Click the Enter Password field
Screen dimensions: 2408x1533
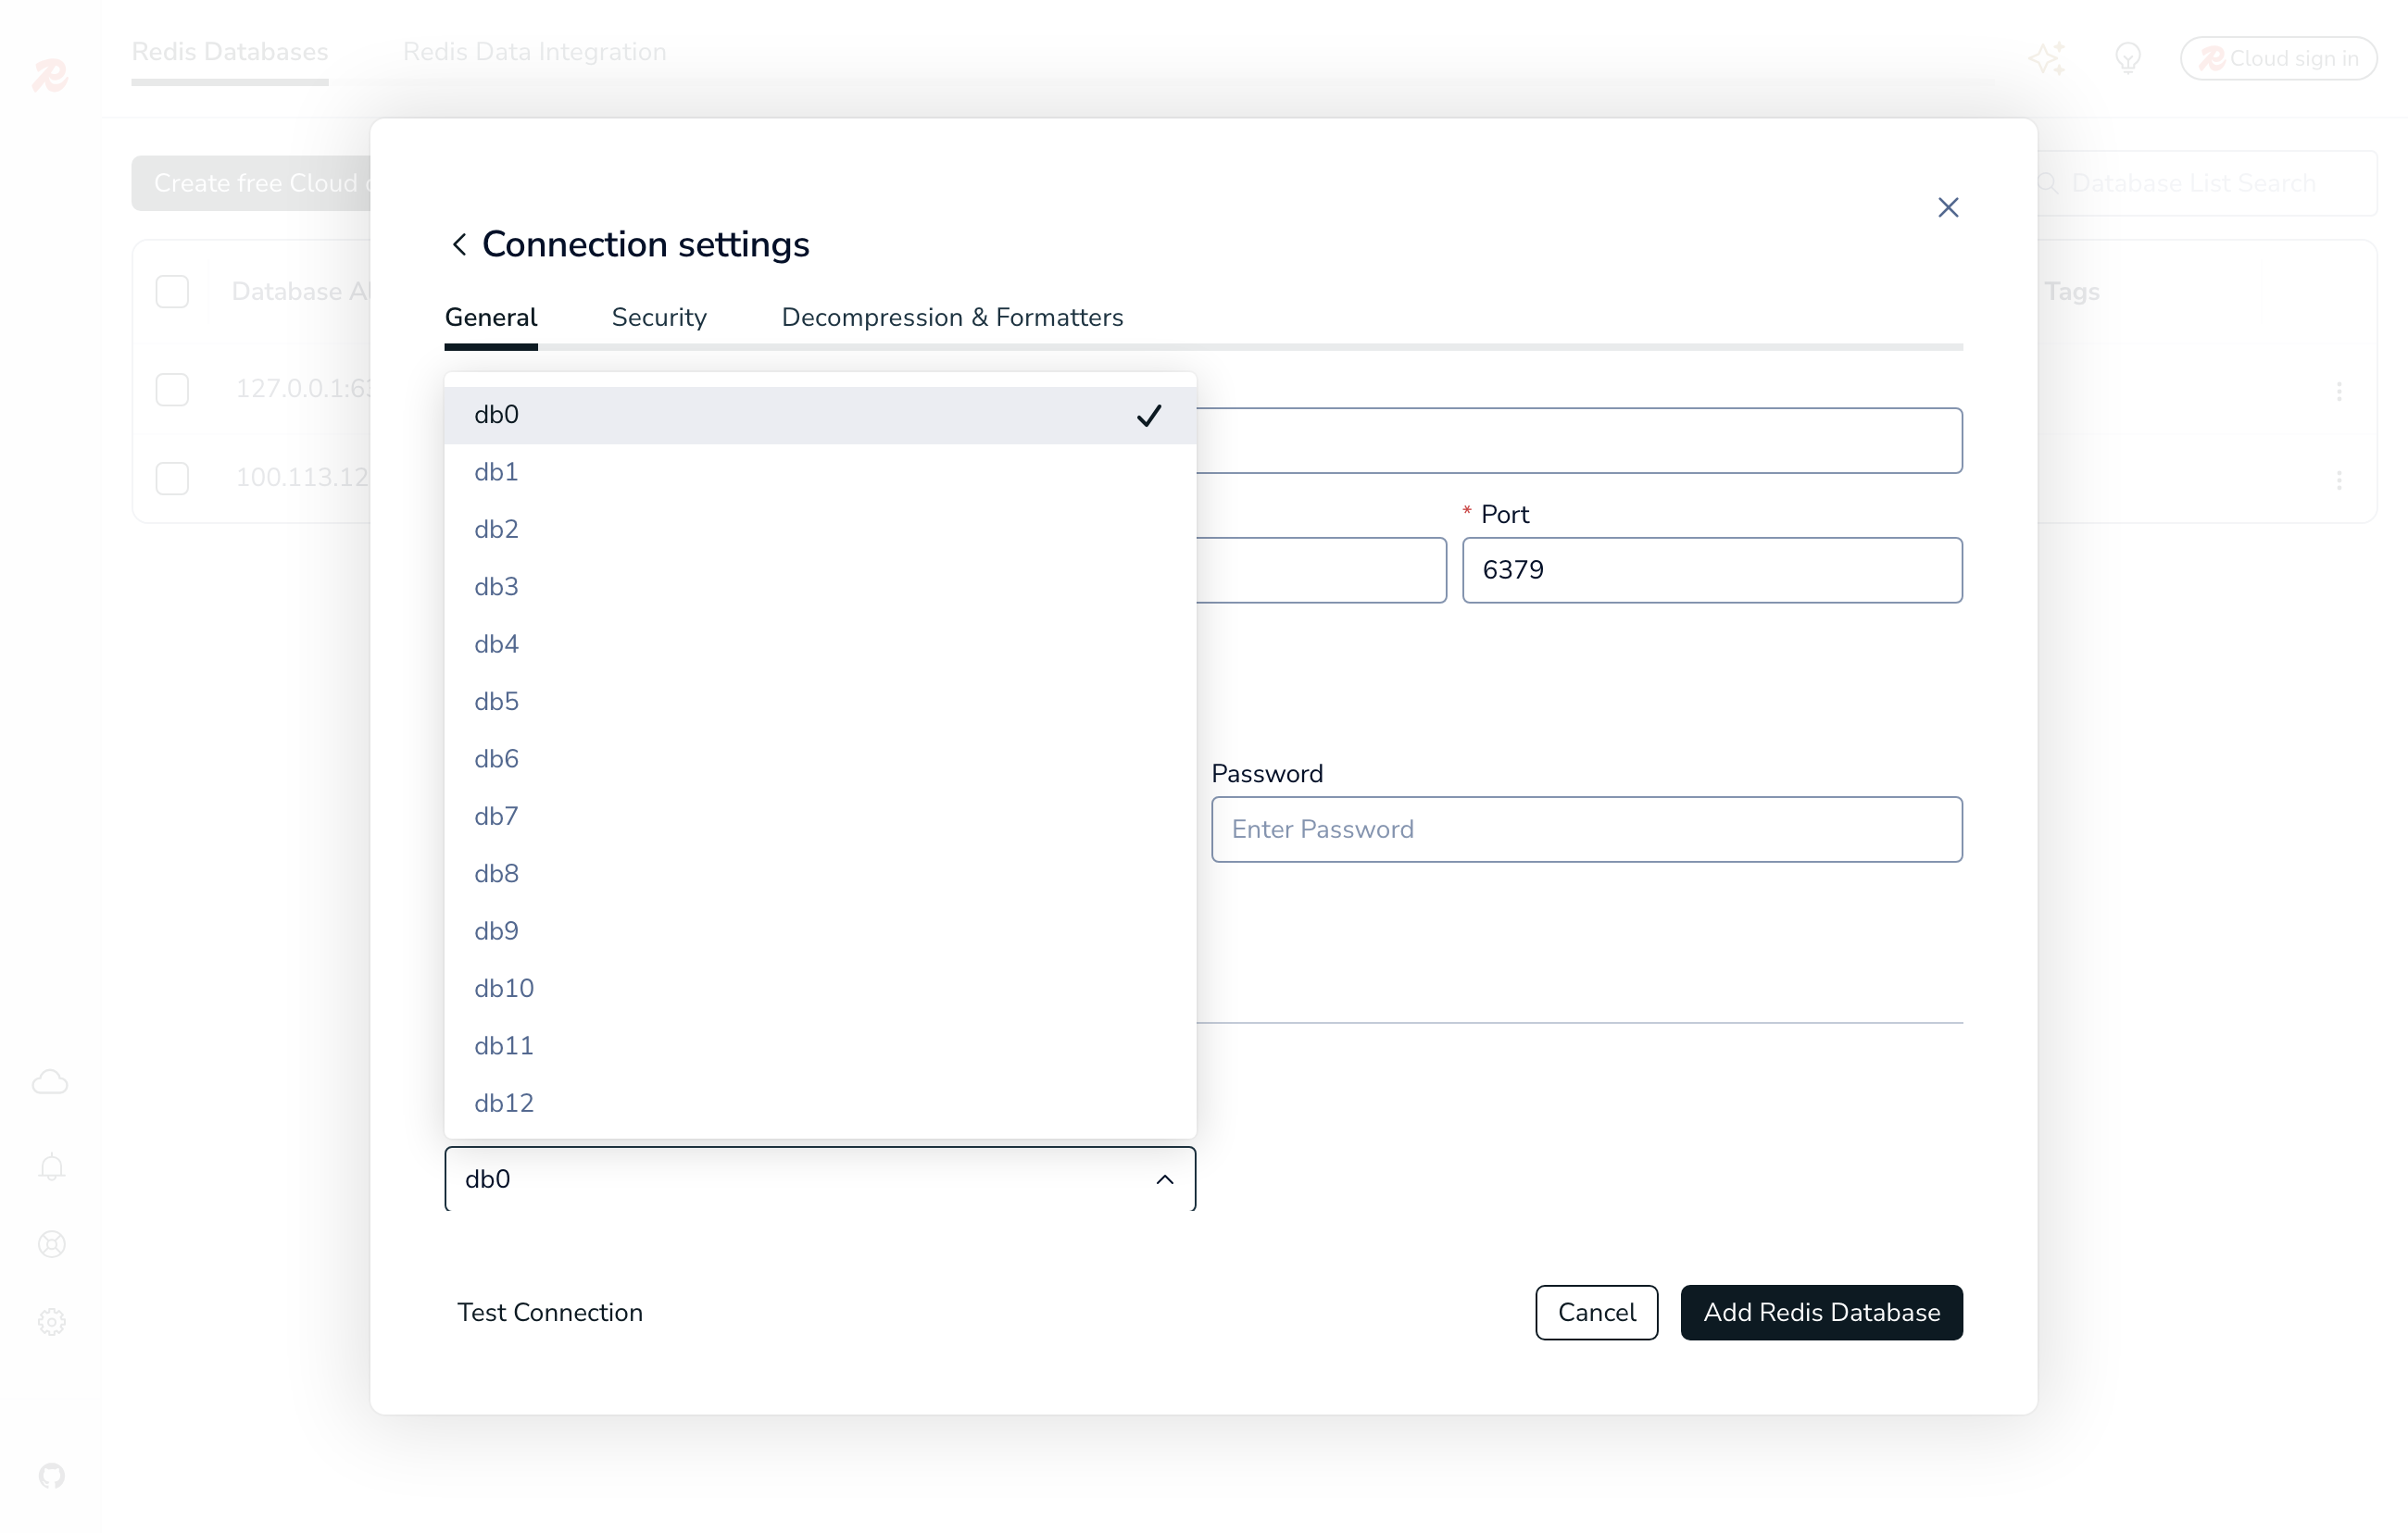1587,829
